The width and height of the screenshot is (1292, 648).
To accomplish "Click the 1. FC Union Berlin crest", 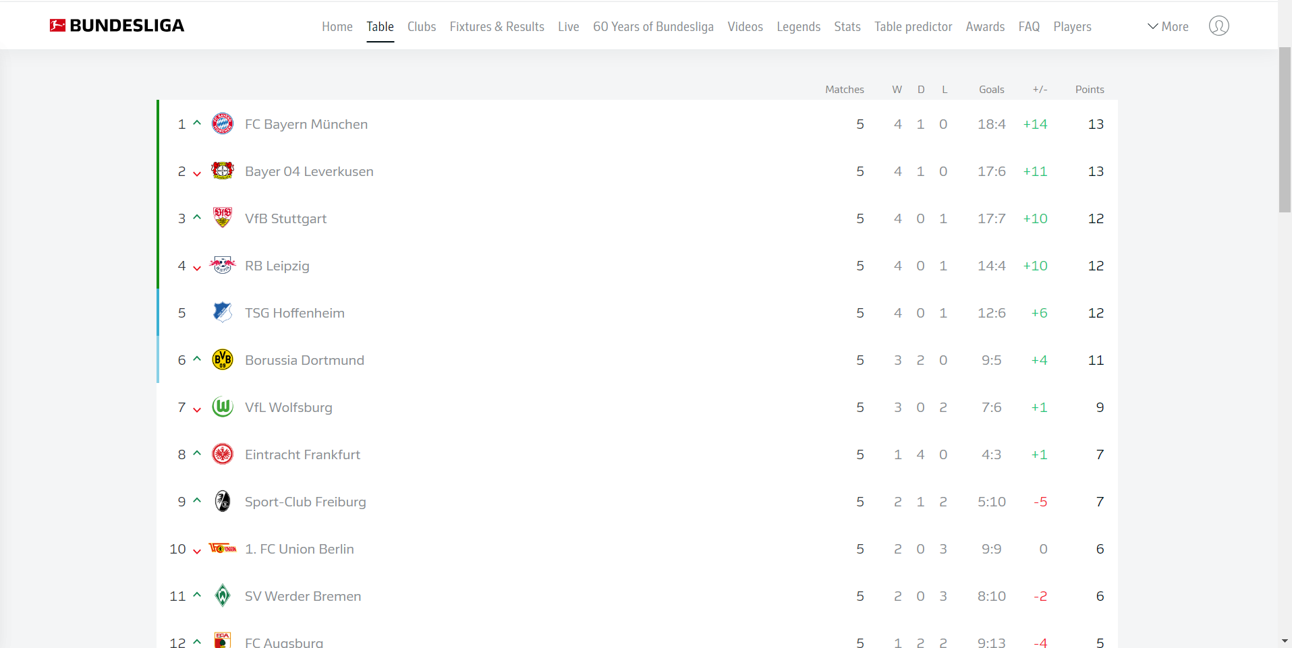I will pos(223,549).
